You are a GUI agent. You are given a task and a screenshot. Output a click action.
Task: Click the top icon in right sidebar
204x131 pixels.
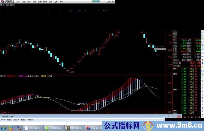(x=202, y=32)
